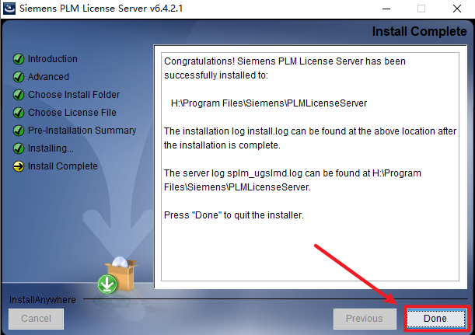This screenshot has width=475, height=335.
Task: Click the Done button to quit the installer
Action: coord(436,319)
